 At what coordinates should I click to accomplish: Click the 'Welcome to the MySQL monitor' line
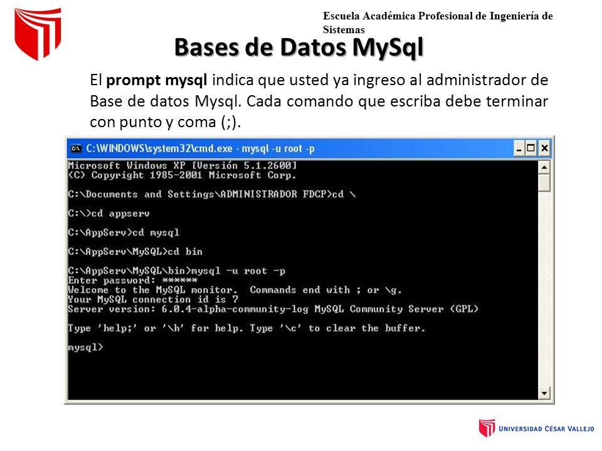point(235,290)
